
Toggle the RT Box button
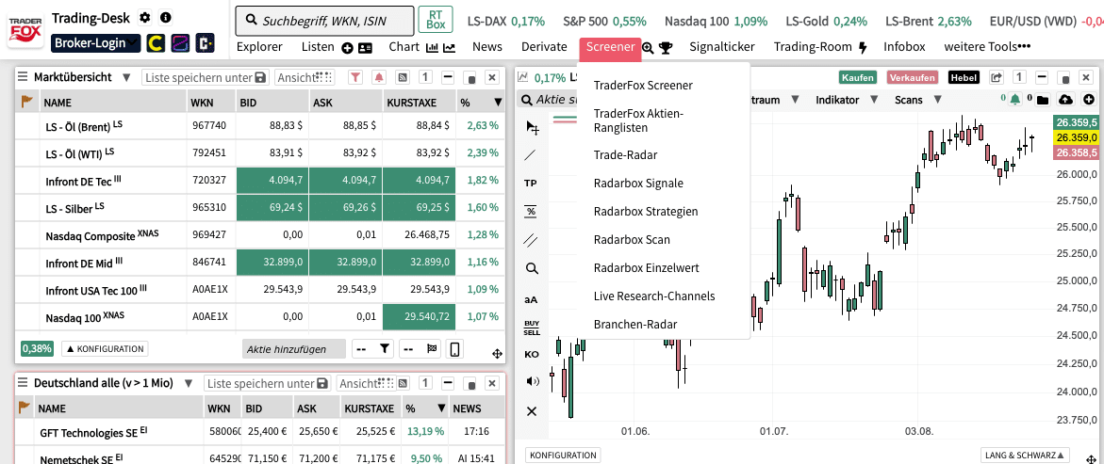click(x=436, y=20)
